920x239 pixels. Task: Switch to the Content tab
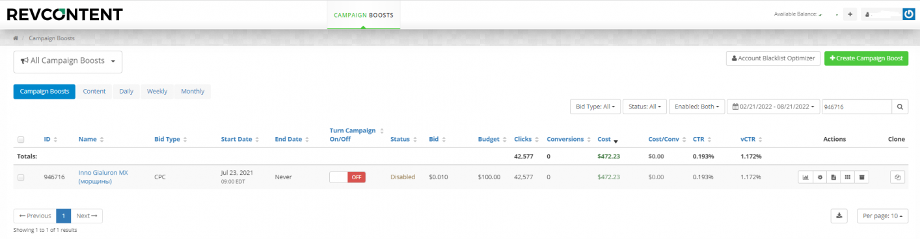click(x=94, y=92)
